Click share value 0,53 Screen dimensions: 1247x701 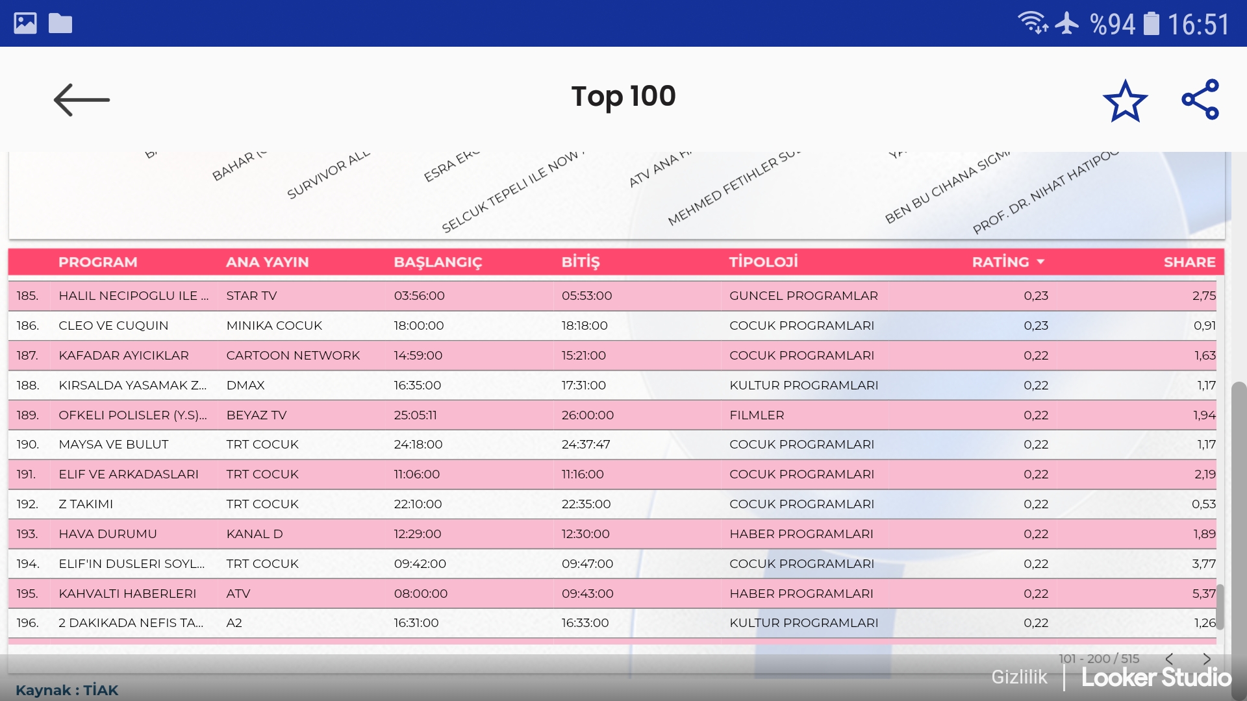click(1203, 504)
